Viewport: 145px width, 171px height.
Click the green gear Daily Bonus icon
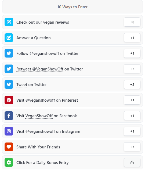pyautogui.click(x=9, y=162)
